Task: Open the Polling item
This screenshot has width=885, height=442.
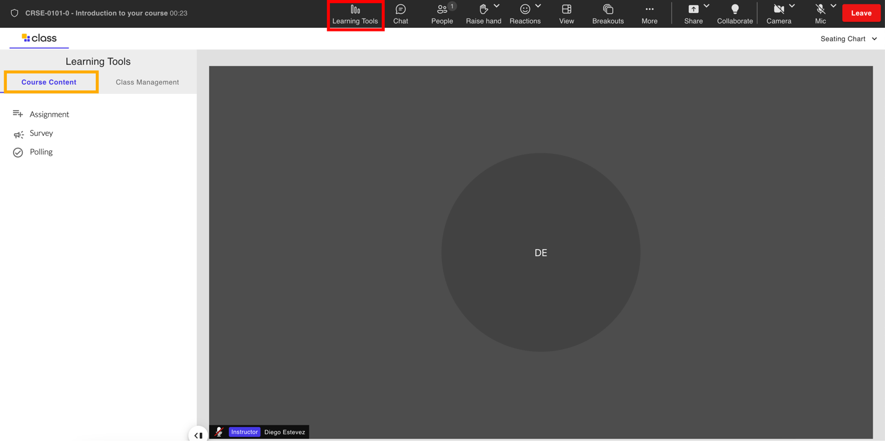Action: 41,152
